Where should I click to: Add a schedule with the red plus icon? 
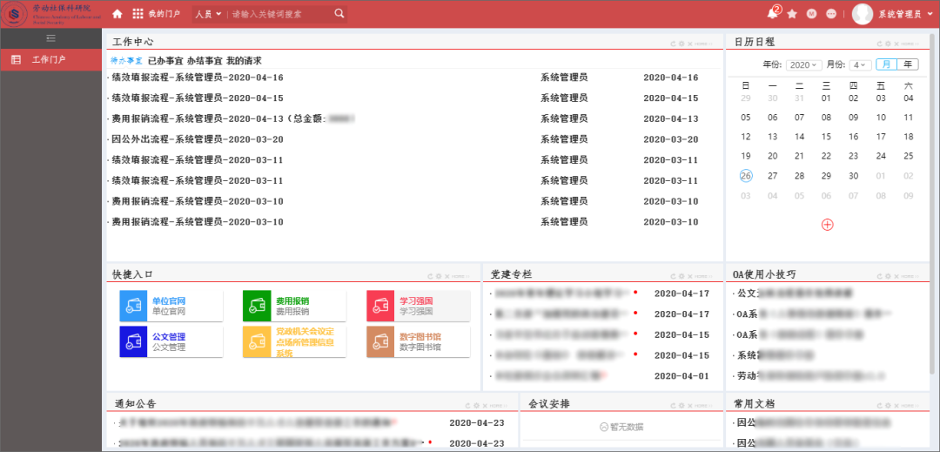click(x=828, y=225)
